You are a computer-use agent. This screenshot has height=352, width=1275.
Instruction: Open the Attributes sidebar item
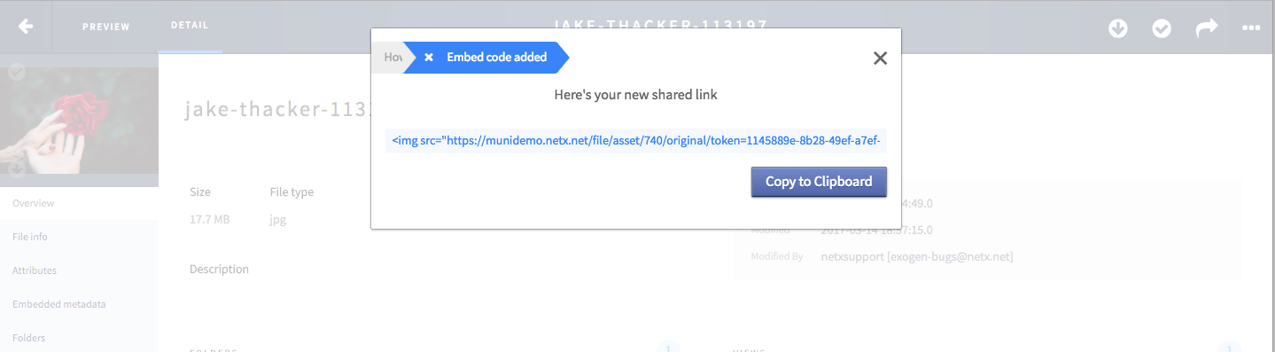pyautogui.click(x=79, y=270)
